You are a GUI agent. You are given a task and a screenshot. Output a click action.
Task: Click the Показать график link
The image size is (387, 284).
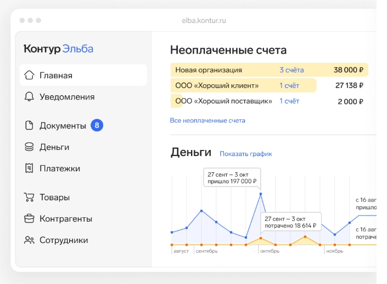click(x=245, y=154)
